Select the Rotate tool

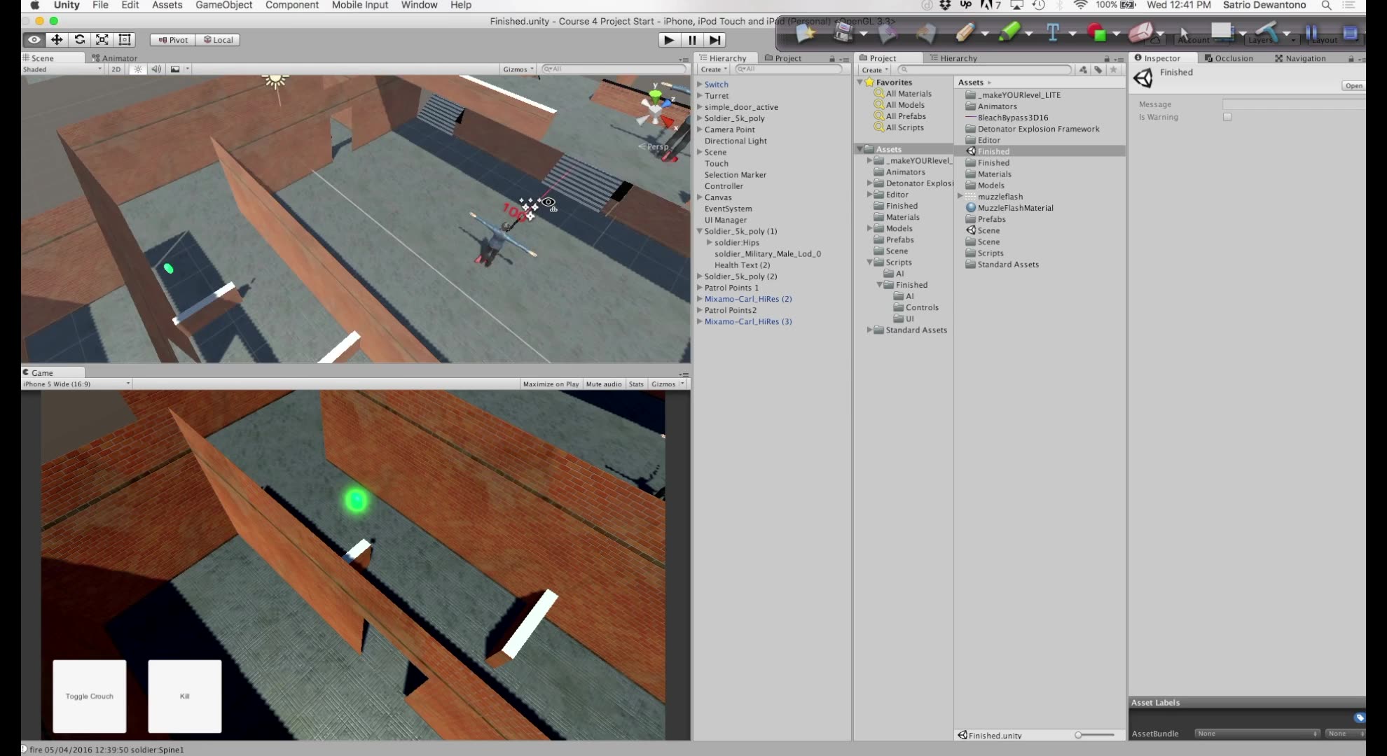pos(79,40)
